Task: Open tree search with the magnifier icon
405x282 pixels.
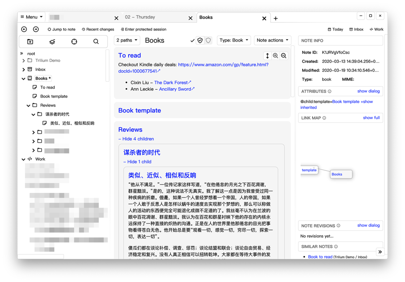Action: (x=96, y=42)
